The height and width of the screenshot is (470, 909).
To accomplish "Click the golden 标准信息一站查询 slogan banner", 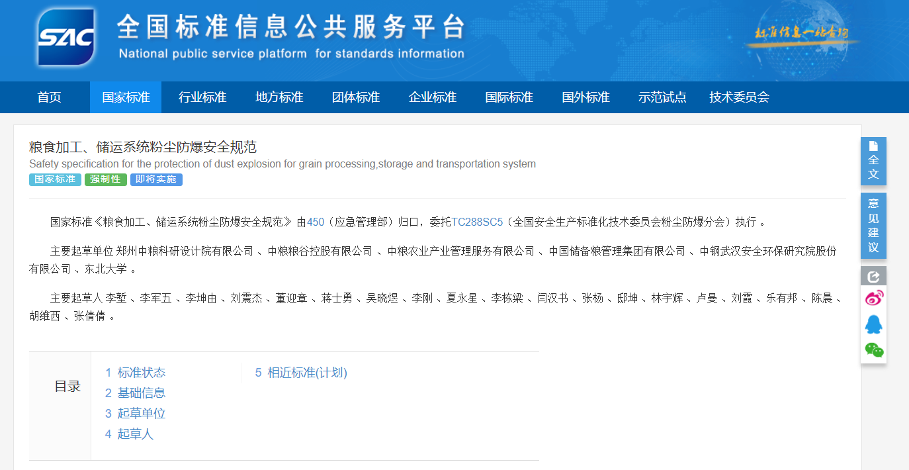I will coord(802,33).
